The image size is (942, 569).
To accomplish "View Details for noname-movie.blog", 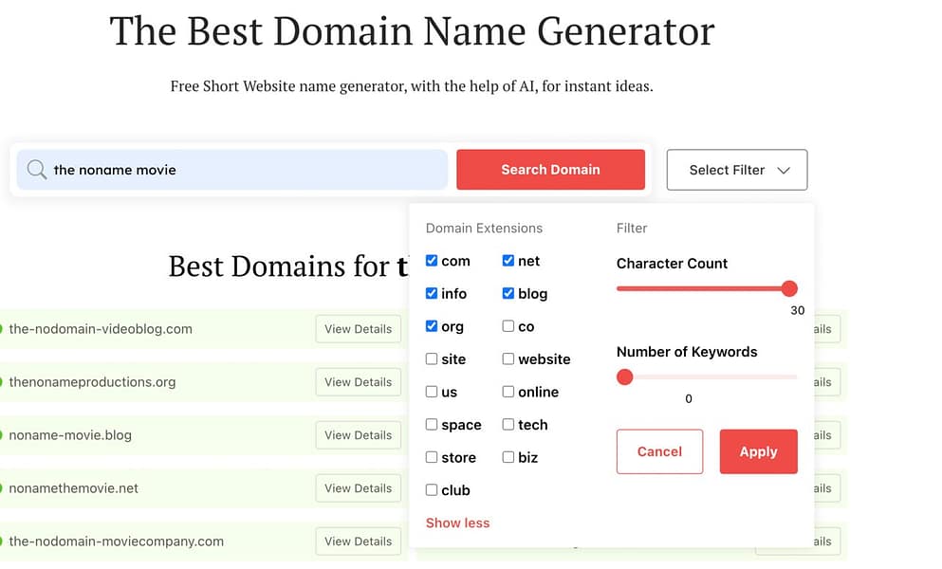I will click(358, 435).
